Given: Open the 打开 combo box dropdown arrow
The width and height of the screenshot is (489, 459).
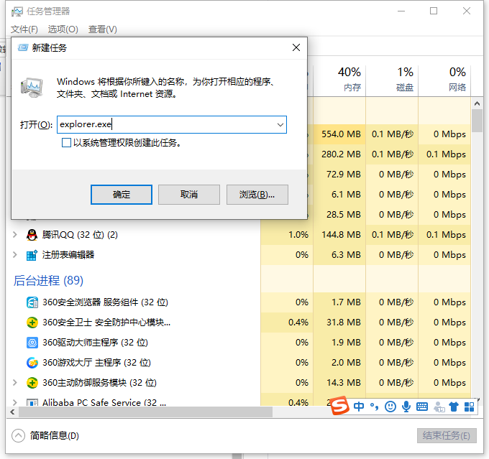Looking at the screenshot, I should tap(280, 124).
